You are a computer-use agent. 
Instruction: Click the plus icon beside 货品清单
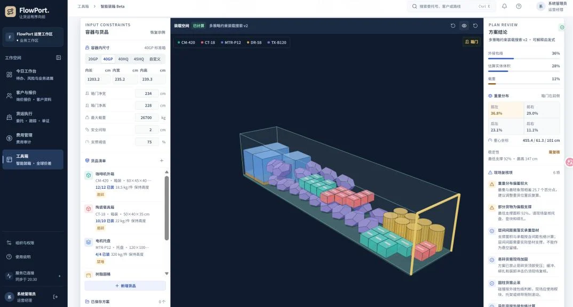[x=162, y=160]
